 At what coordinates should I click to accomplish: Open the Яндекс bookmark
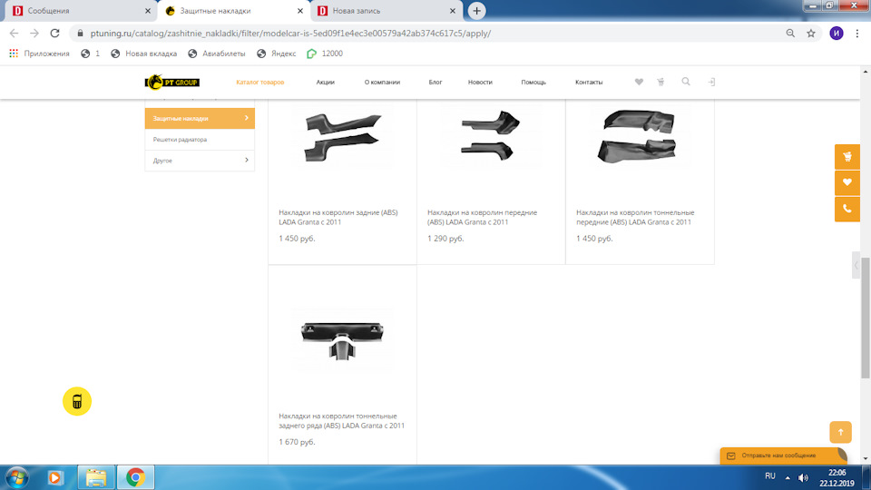pos(276,54)
